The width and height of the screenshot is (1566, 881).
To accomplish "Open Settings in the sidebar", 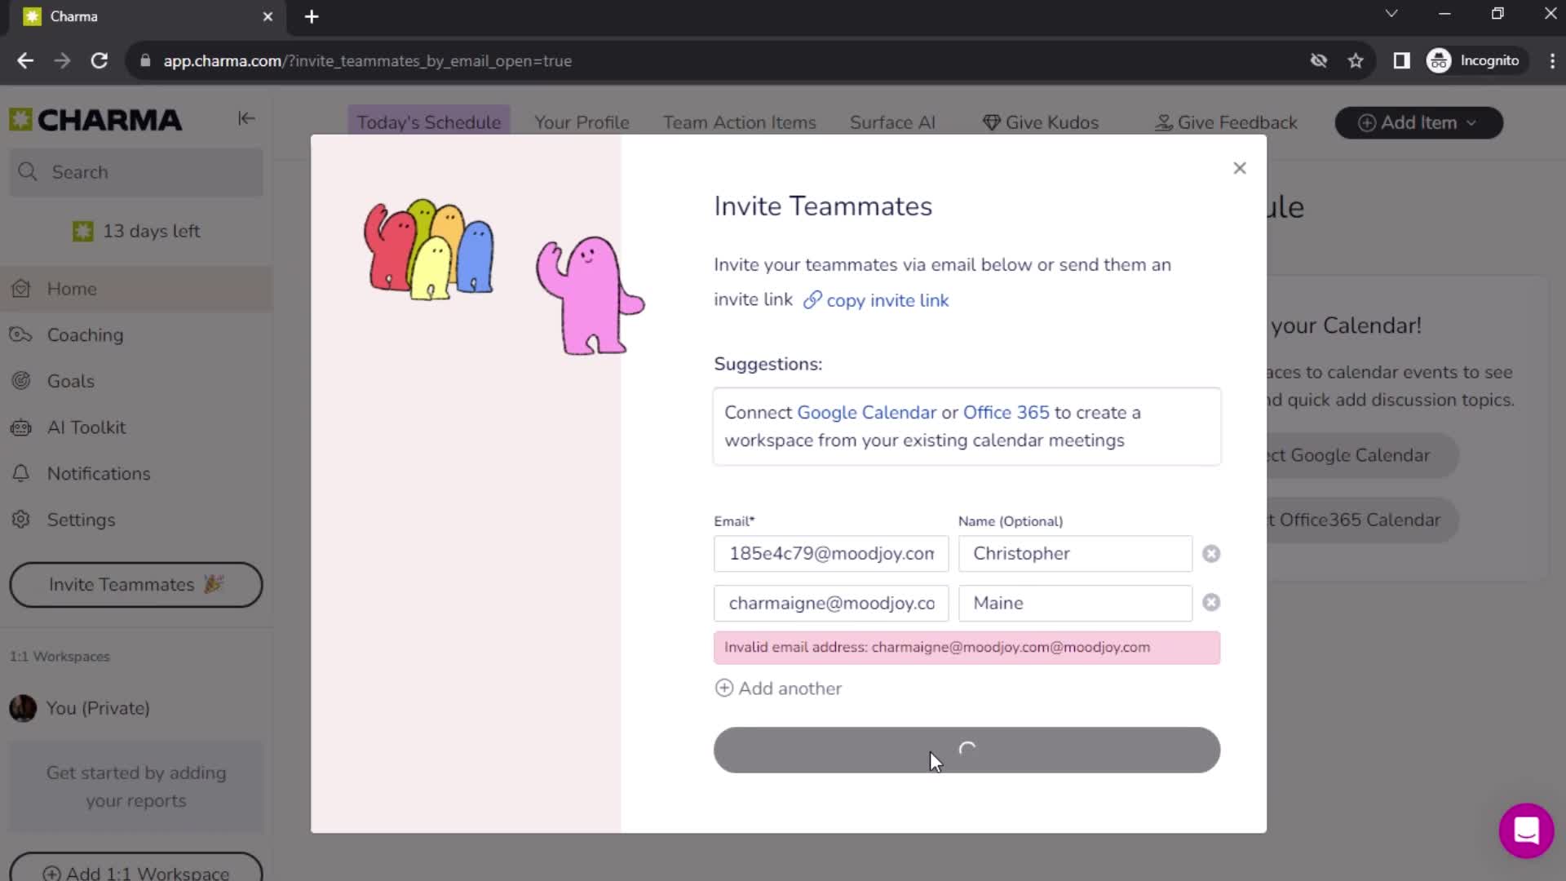I will pyautogui.click(x=136, y=520).
